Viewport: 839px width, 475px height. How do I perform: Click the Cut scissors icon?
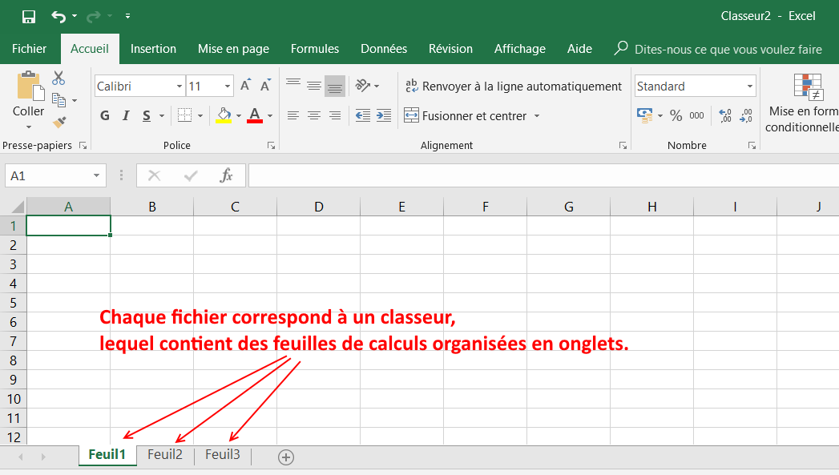tap(58, 78)
